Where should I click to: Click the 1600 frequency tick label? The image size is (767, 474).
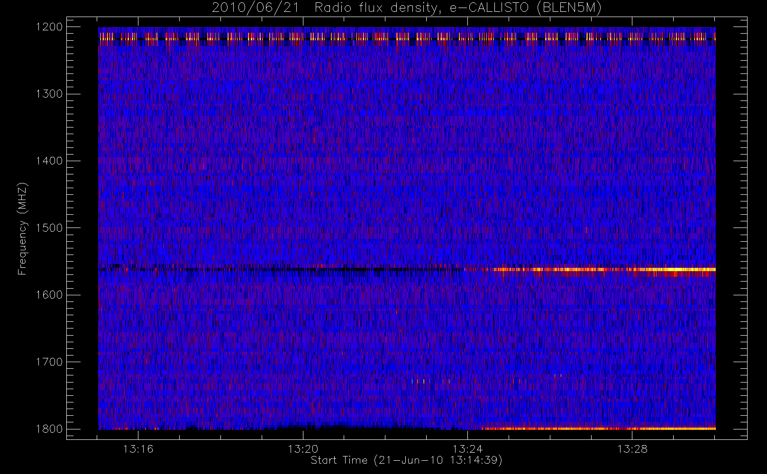coord(49,295)
